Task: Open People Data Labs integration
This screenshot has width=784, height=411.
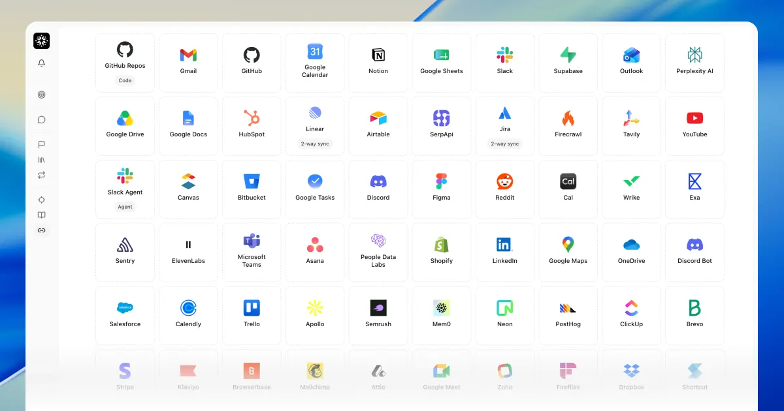Action: (x=378, y=252)
